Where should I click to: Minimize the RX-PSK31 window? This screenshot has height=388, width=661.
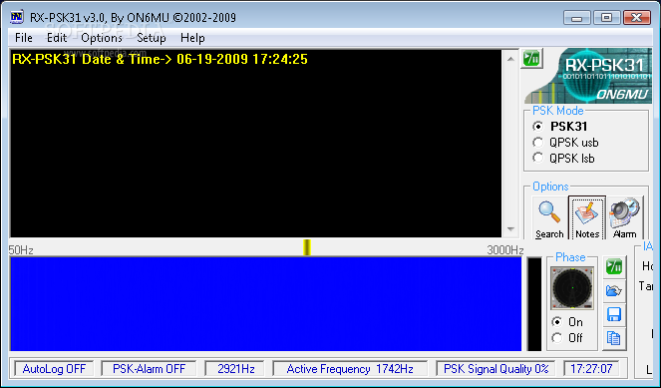click(577, 18)
